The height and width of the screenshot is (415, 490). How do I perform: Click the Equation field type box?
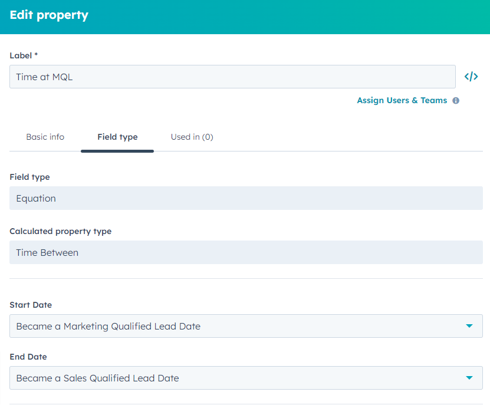click(246, 198)
